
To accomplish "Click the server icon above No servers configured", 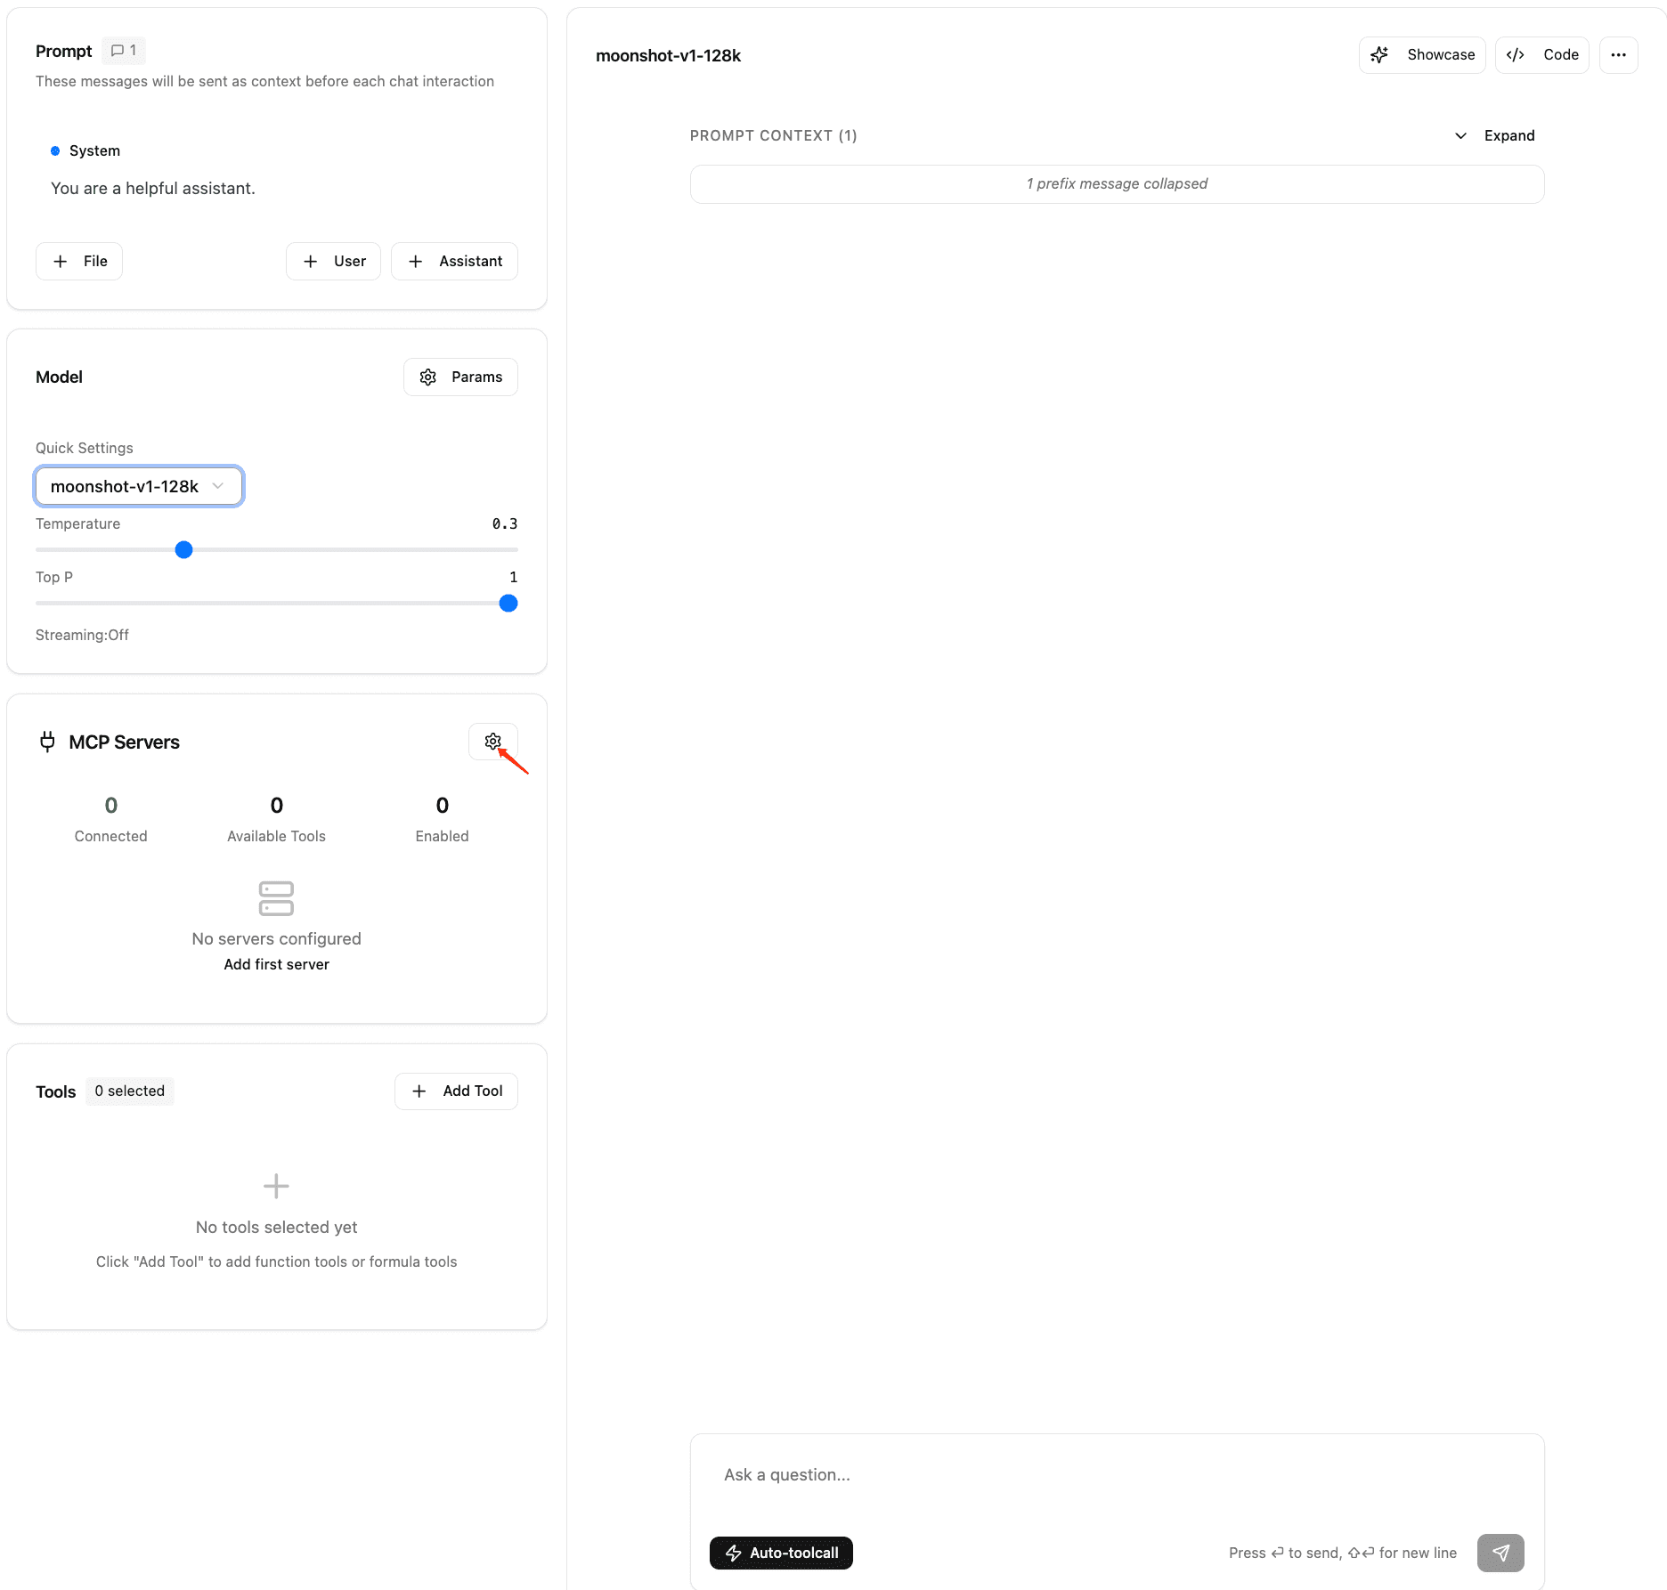I will tap(276, 898).
